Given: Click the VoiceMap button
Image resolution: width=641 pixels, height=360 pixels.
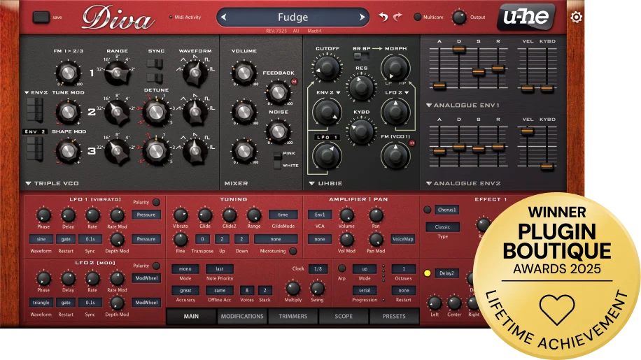Looking at the screenshot, I should (402, 239).
